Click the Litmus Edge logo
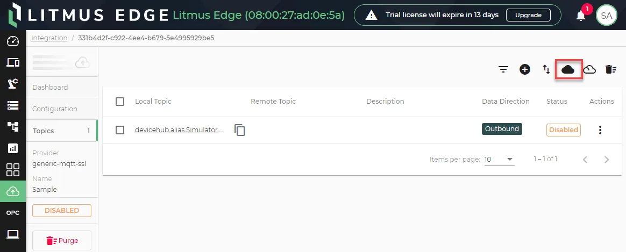The height and width of the screenshot is (252, 626). (x=88, y=15)
